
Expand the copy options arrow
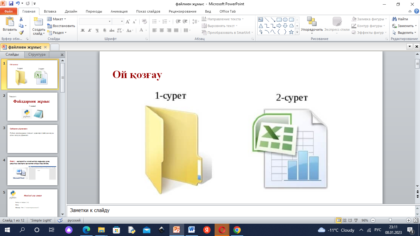[26, 26]
